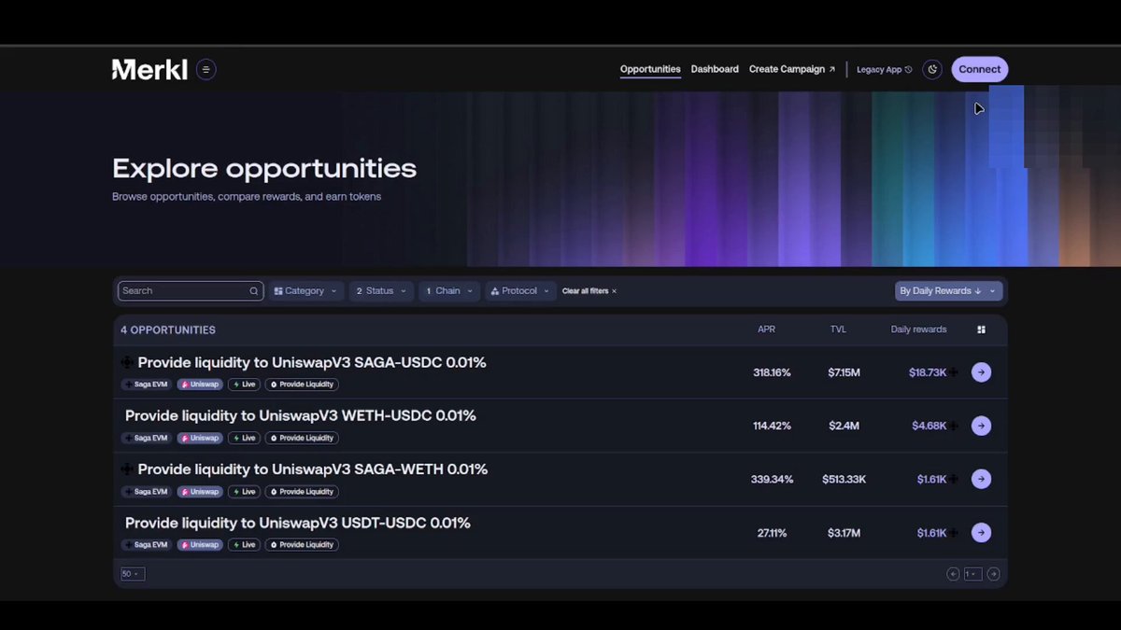The width and height of the screenshot is (1121, 630).
Task: Click the $4.68K daily rewards value
Action: [x=929, y=426]
